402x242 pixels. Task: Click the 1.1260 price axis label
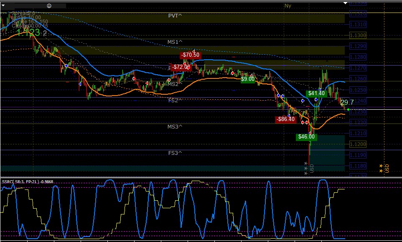coord(358,79)
